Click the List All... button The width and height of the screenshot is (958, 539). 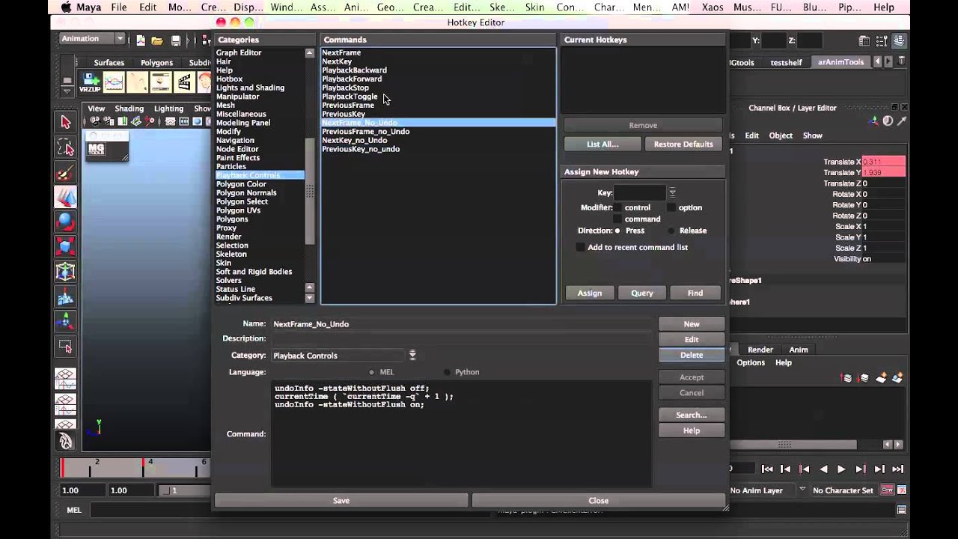tap(602, 144)
